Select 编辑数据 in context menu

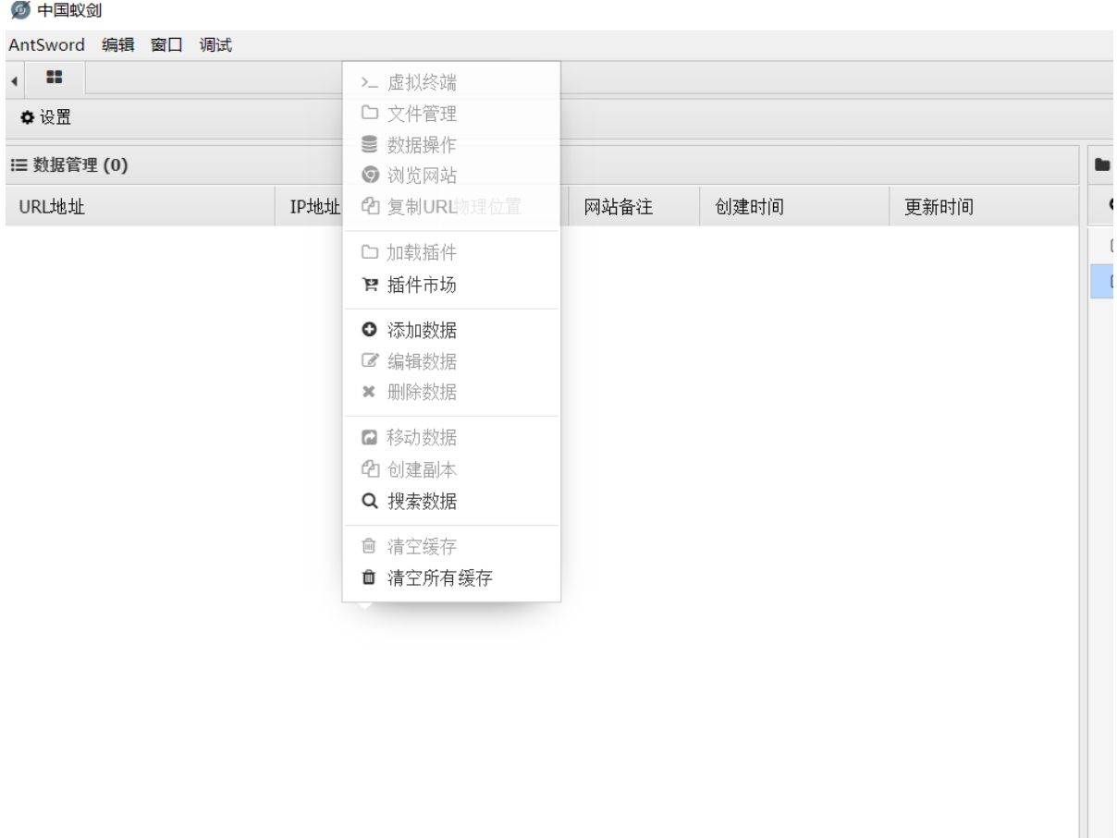coord(451,361)
